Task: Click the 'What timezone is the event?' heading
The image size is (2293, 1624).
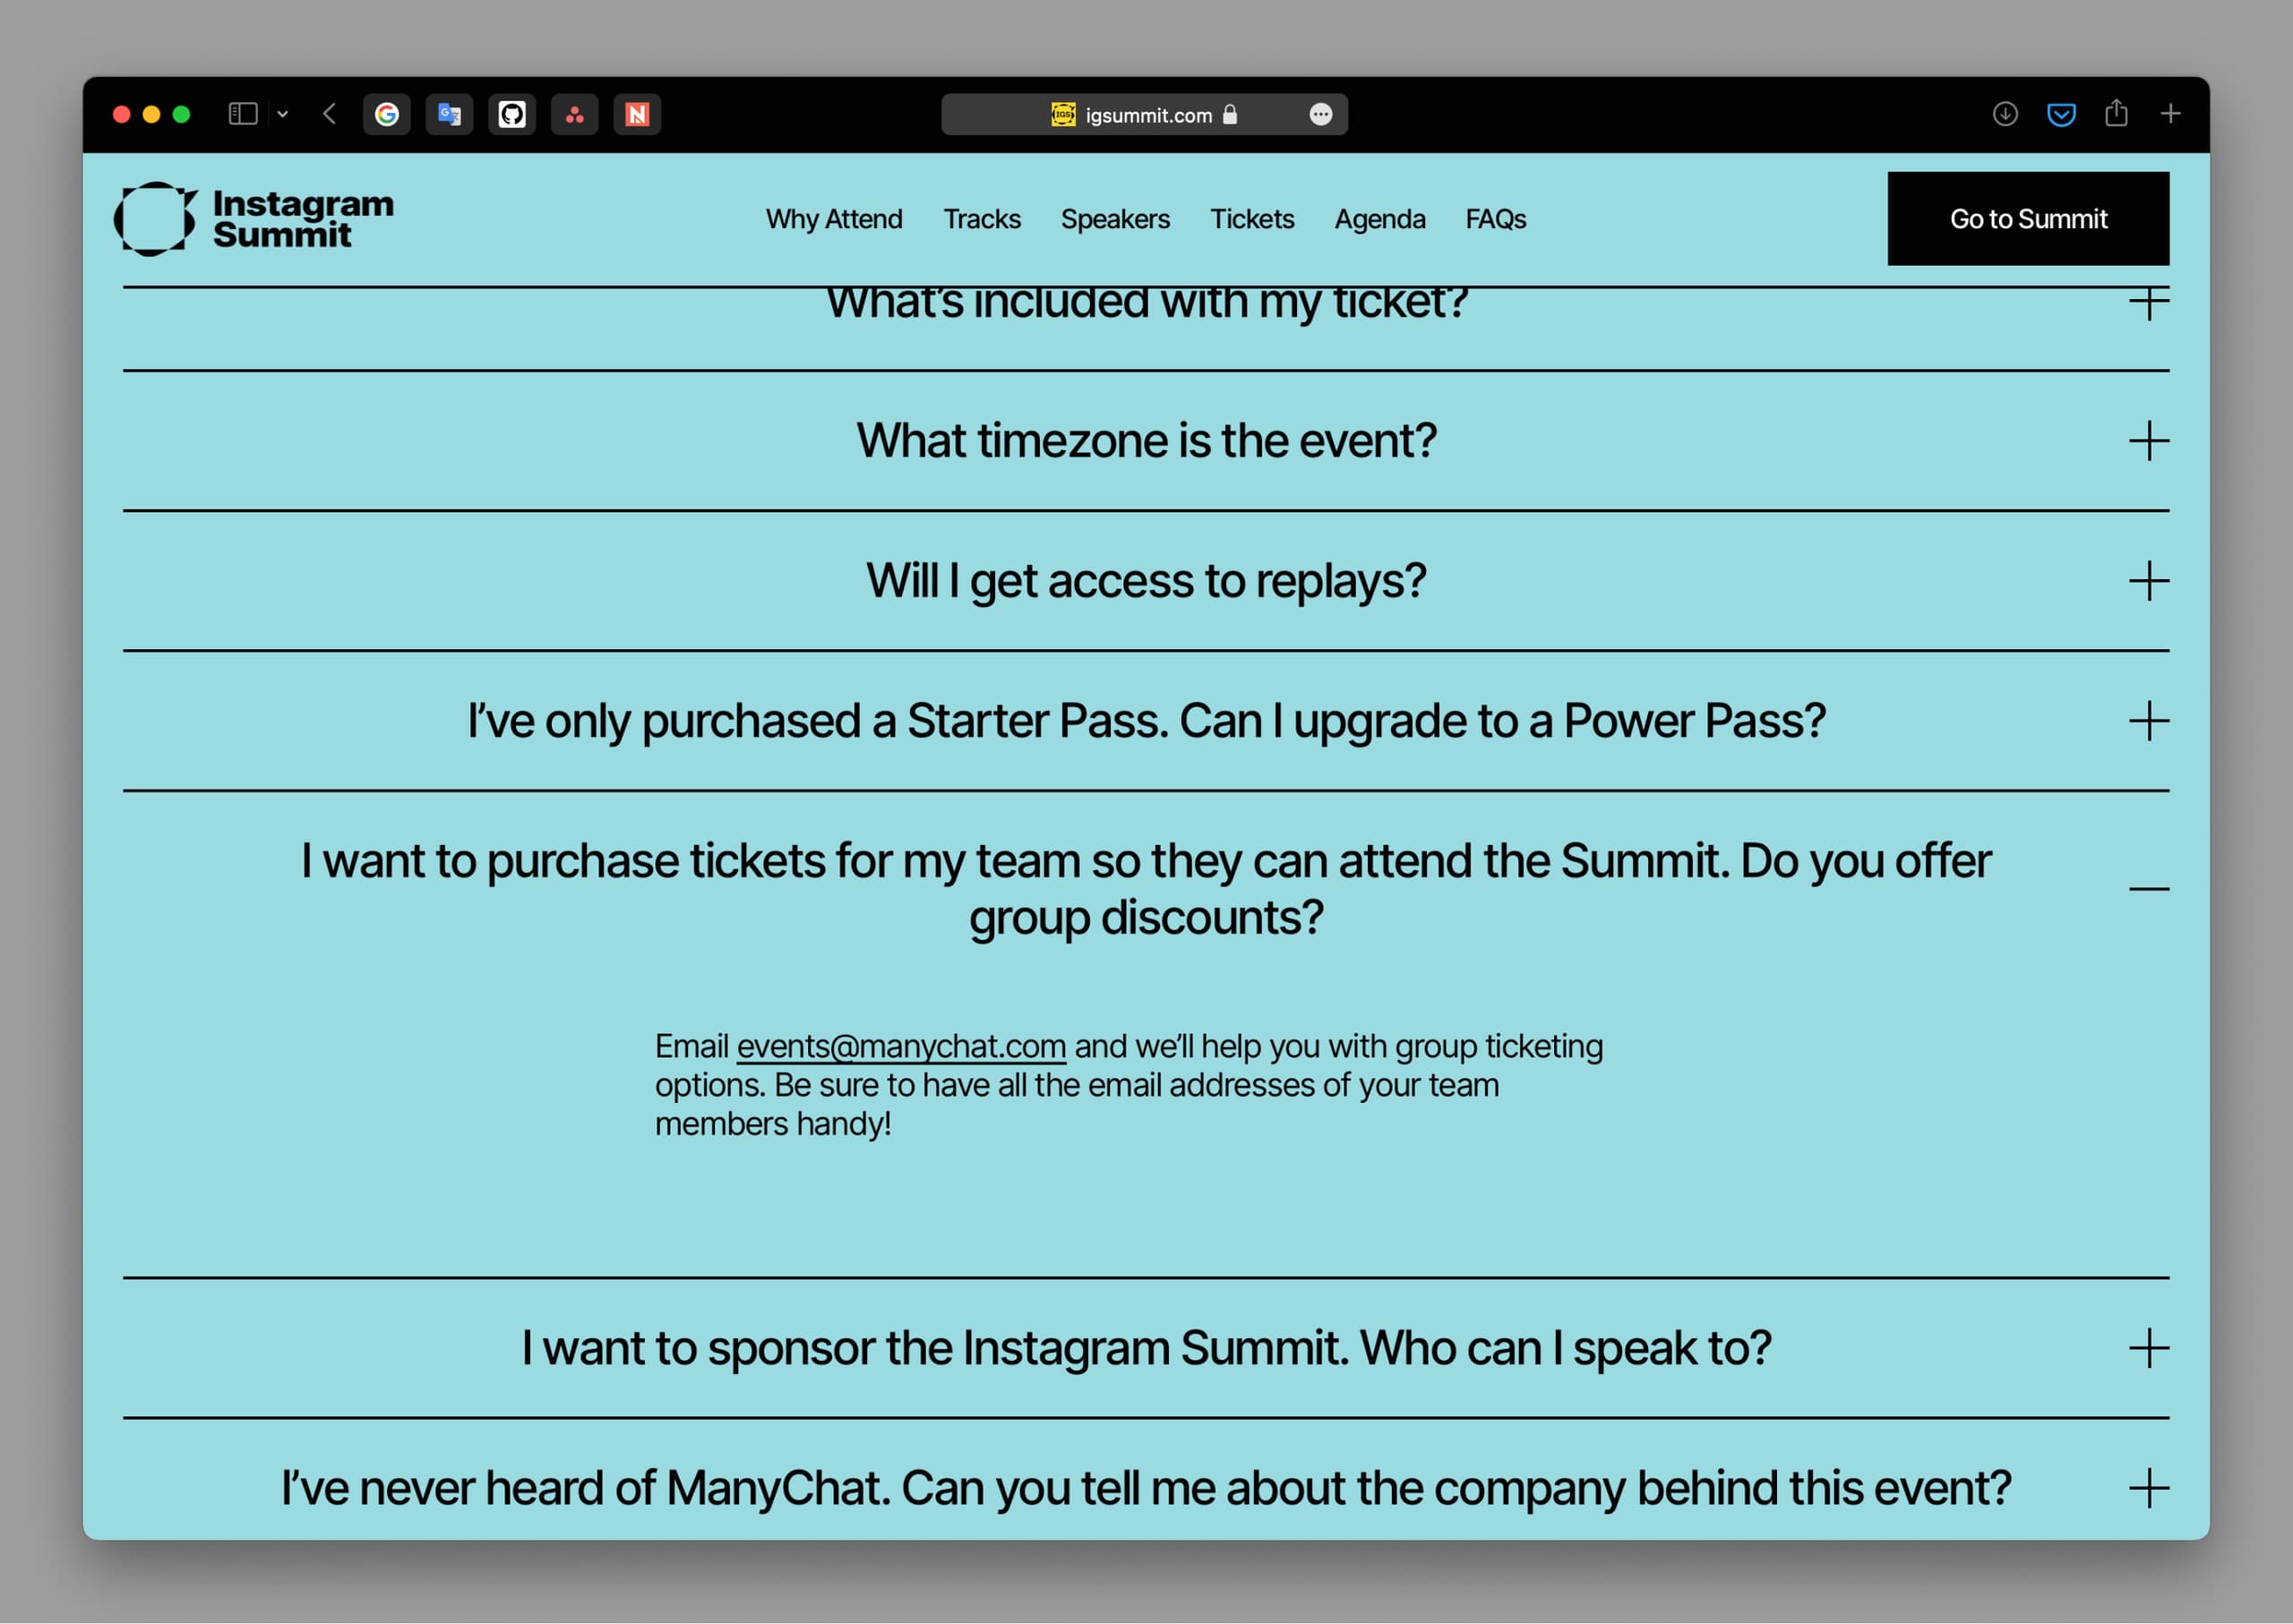Action: pyautogui.click(x=1146, y=441)
